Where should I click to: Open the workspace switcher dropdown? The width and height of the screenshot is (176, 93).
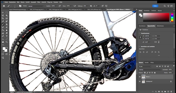coord(172,6)
